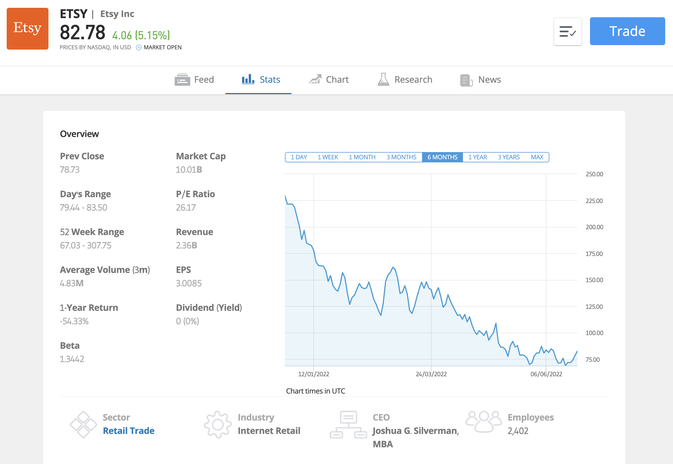This screenshot has width=673, height=464.
Task: Click the 24/03/2022 chart date label
Action: click(431, 374)
